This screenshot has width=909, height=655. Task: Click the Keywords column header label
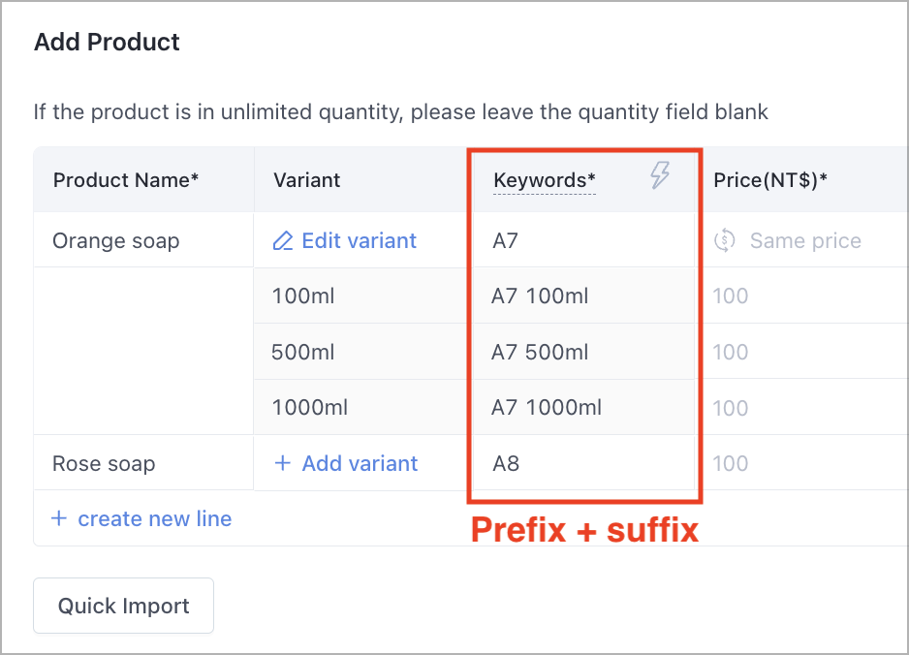point(545,180)
